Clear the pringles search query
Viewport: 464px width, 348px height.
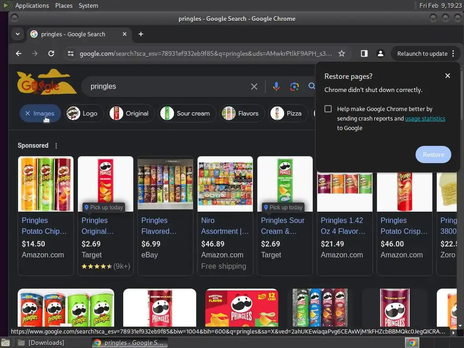pos(254,87)
